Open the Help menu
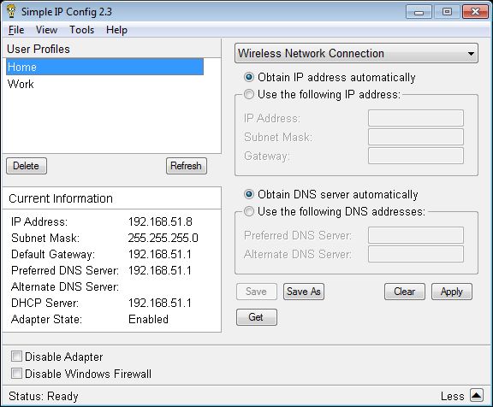The image size is (493, 407). [x=116, y=30]
